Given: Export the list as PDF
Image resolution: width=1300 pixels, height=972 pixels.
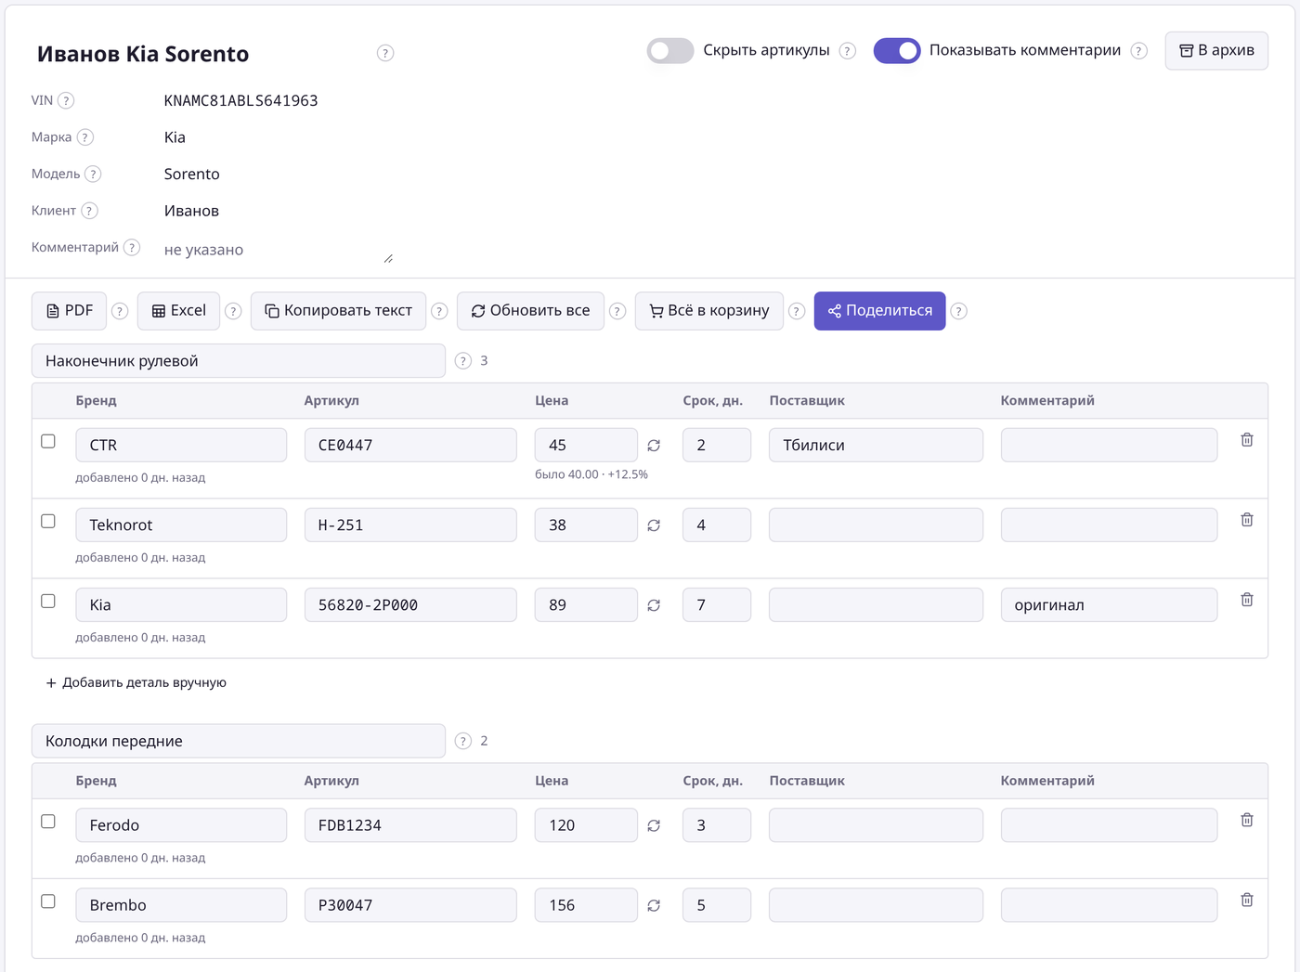Looking at the screenshot, I should point(70,311).
